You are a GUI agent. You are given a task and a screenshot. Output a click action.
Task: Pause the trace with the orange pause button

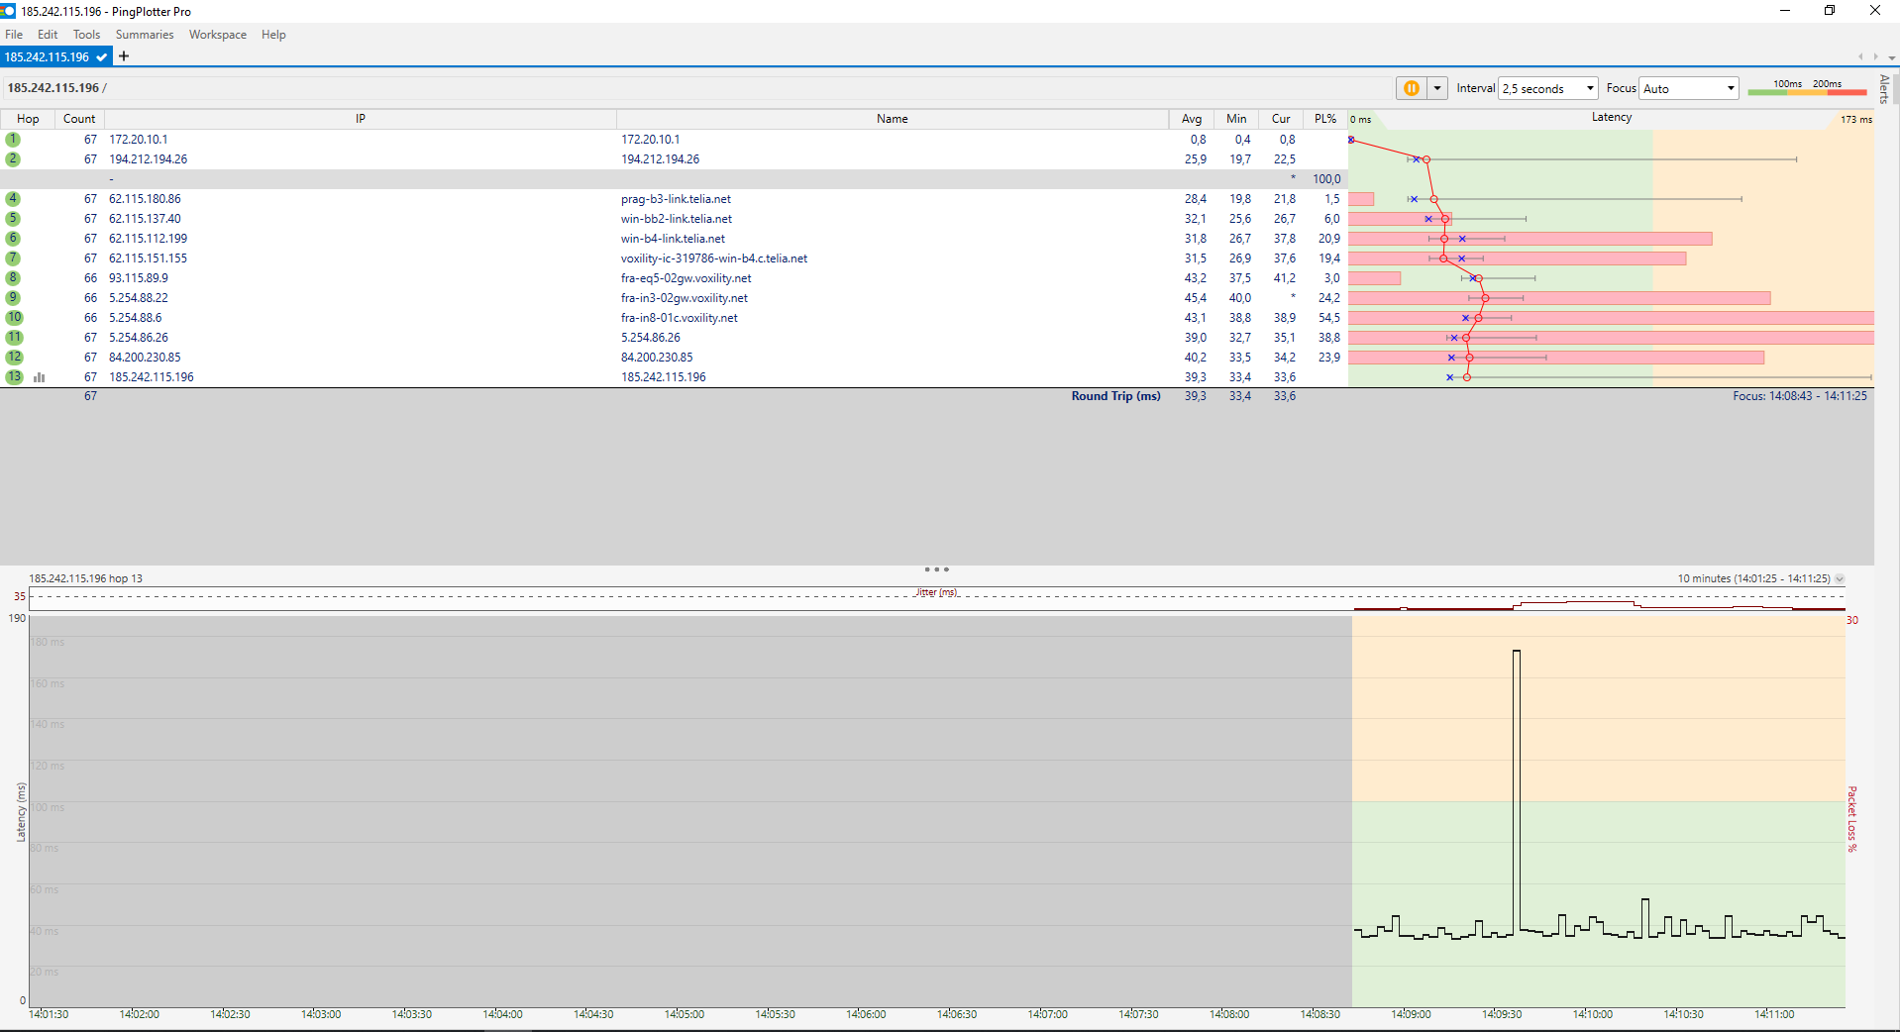1411,88
